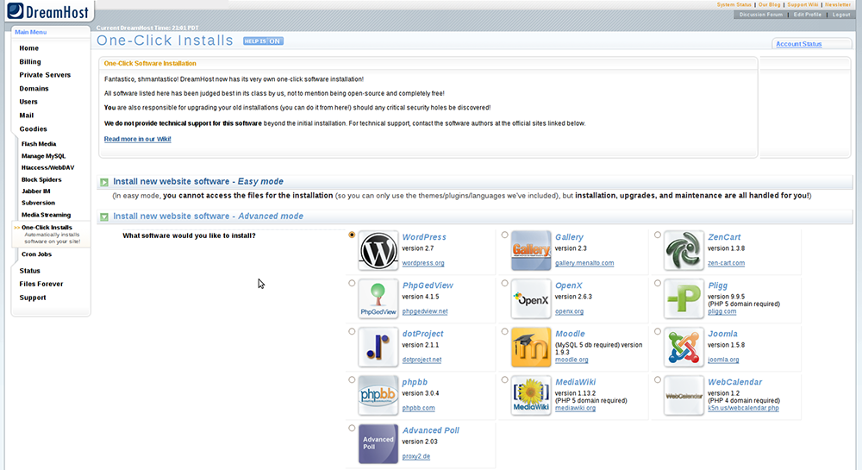
Task: Open Subversion submenu item
Action: tap(38, 203)
